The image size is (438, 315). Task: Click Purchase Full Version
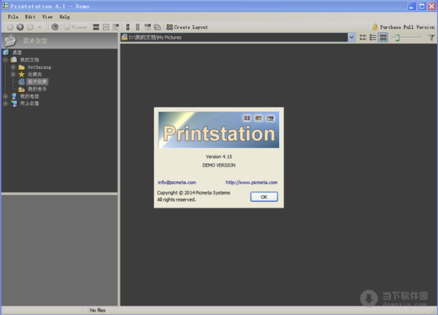tap(407, 27)
